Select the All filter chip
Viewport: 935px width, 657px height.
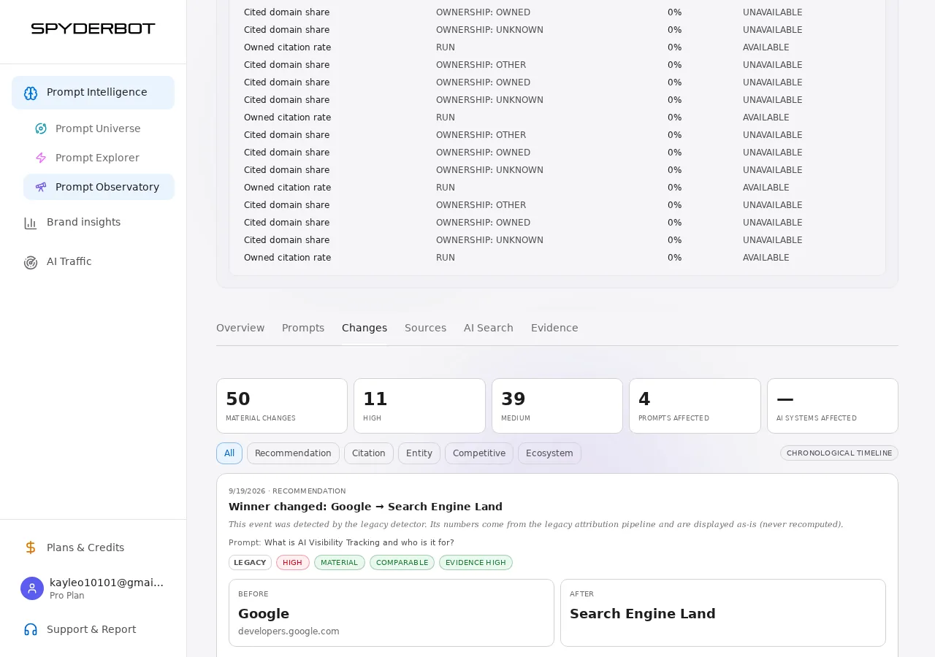(229, 453)
